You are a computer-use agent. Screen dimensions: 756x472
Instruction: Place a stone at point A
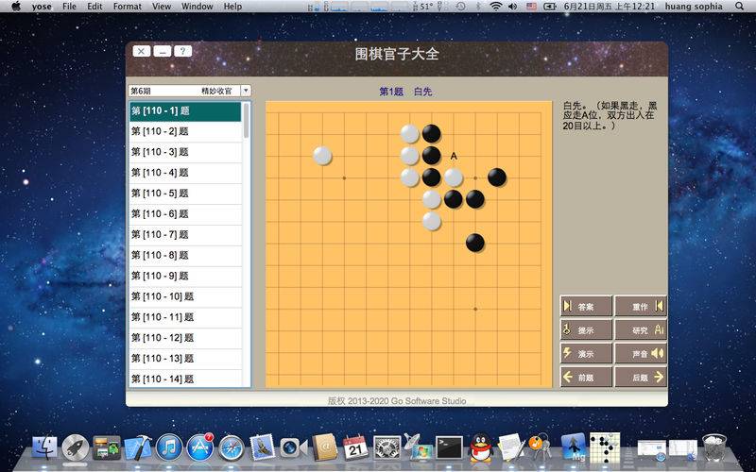point(454,156)
